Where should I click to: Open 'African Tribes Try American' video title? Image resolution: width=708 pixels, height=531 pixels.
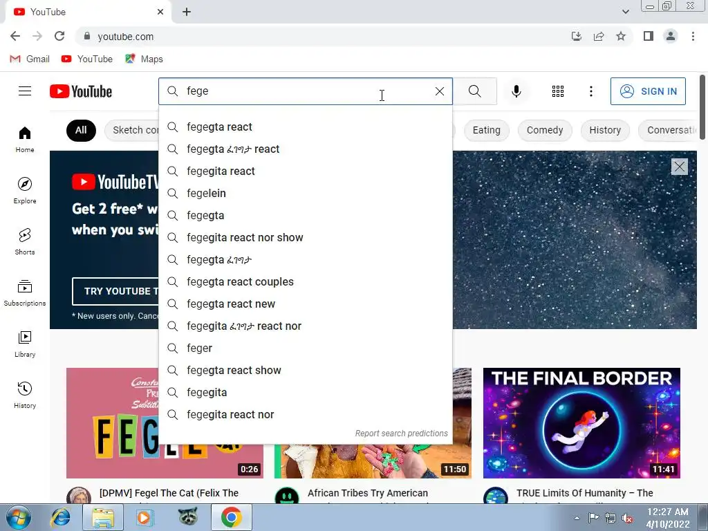tap(368, 493)
